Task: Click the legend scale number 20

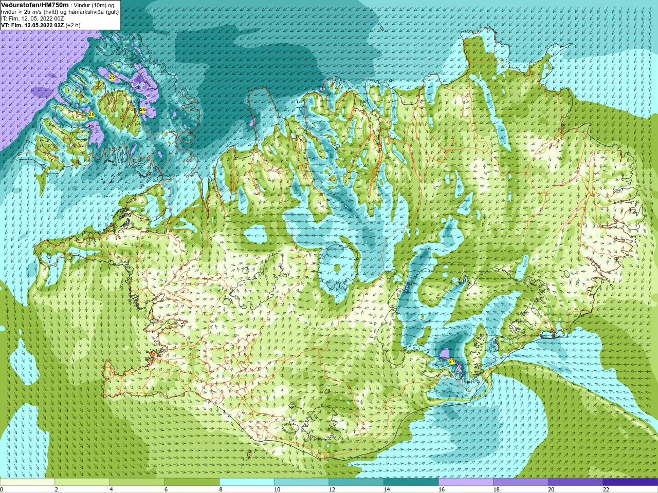Action: click(x=551, y=489)
